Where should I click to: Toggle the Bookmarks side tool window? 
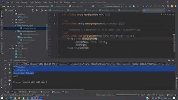(2, 83)
